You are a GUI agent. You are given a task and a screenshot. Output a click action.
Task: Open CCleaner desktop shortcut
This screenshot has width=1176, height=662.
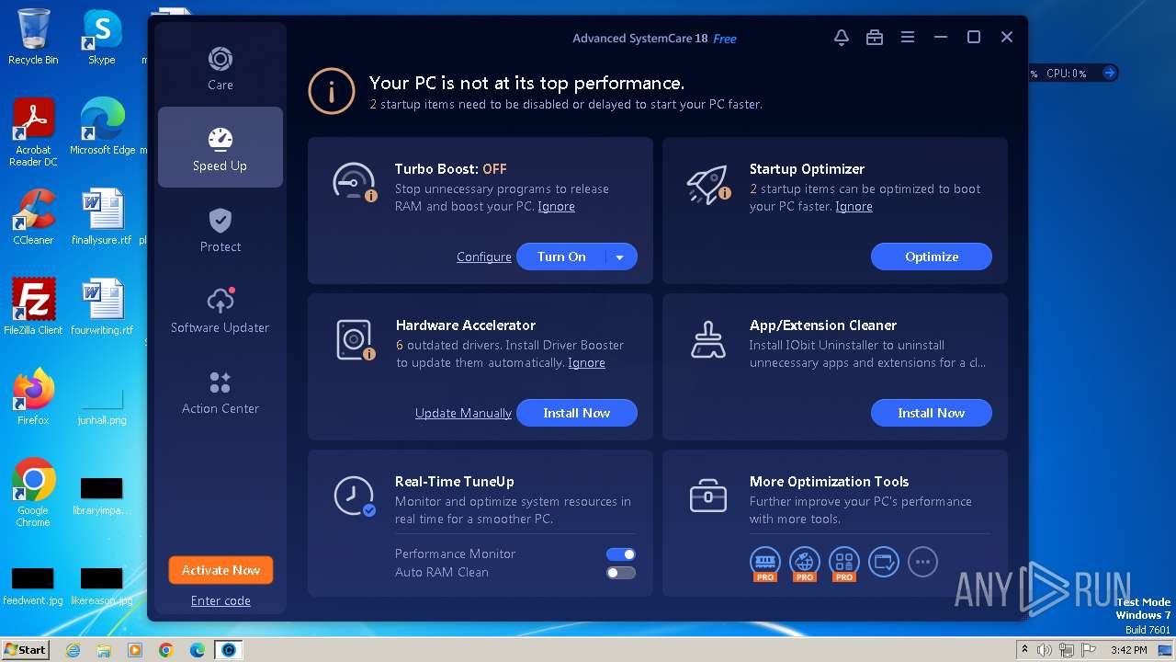coord(33,217)
